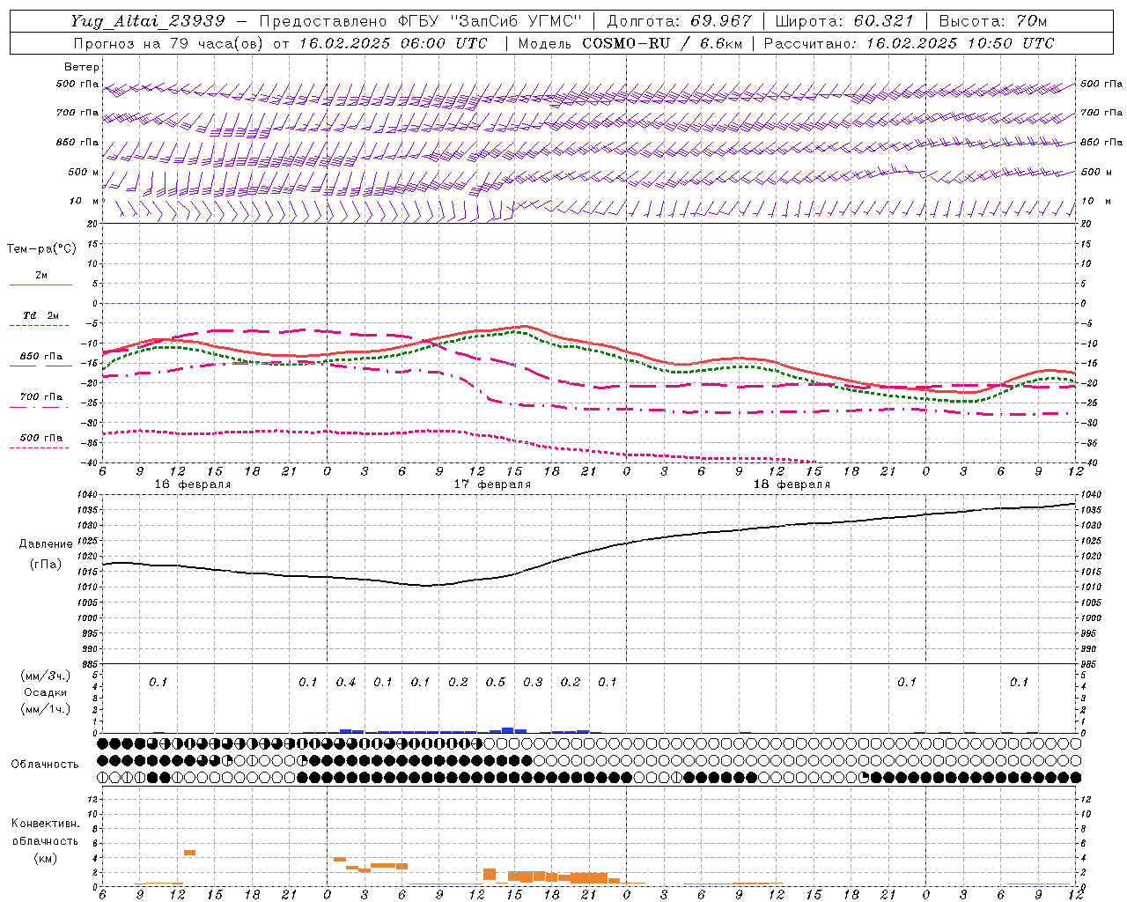Click the Долгота: 69.967 value
1127x902 pixels.
(679, 22)
